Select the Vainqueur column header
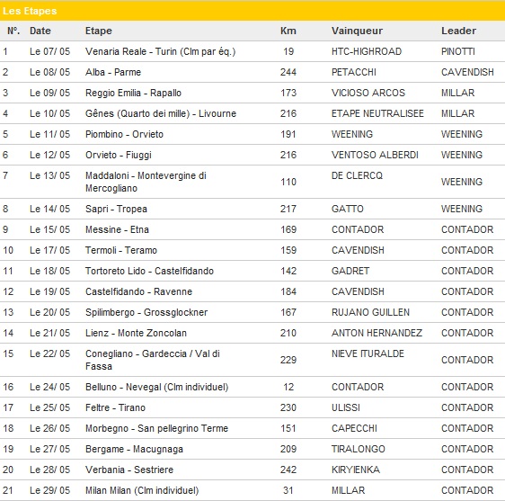Viewport: 505px width, 501px height. tap(357, 31)
